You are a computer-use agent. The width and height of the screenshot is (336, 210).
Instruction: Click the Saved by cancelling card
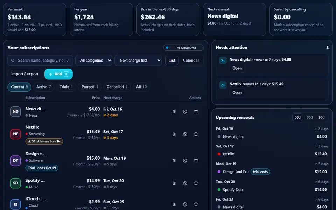pyautogui.click(x=301, y=20)
